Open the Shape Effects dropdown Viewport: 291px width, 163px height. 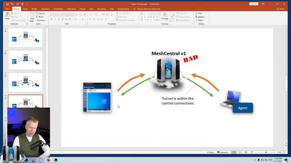pyautogui.click(x=183, y=20)
